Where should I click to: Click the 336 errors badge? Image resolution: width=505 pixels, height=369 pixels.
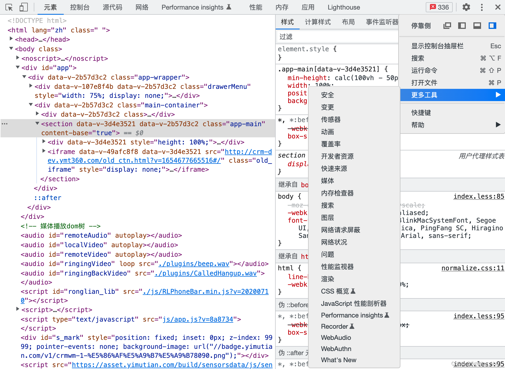439,7
